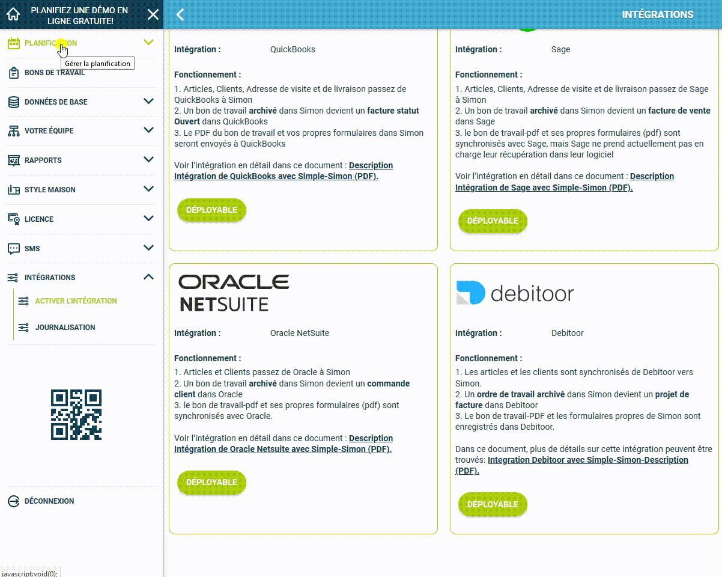This screenshot has width=722, height=577.
Task: Go to the home icon
Action: [x=13, y=14]
